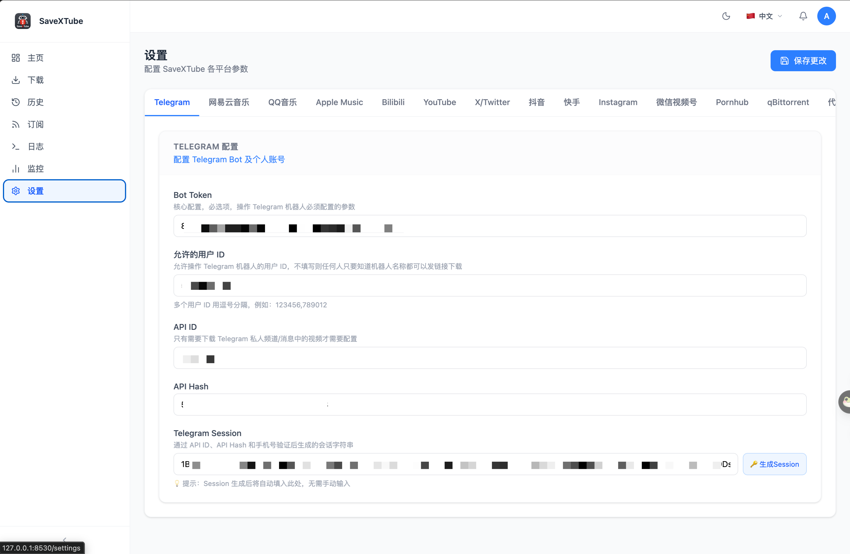
Task: Click the SaveXTube robot logo
Action: tap(22, 21)
